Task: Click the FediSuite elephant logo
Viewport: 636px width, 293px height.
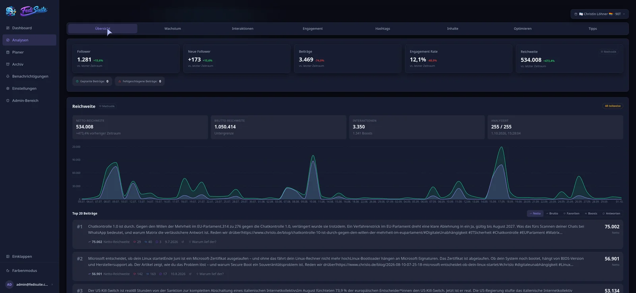Action: 11,11
